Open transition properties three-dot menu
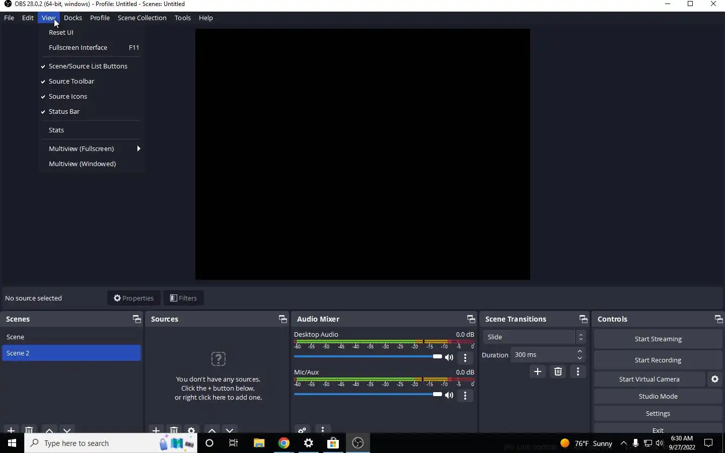The width and height of the screenshot is (725, 453). [x=578, y=371]
